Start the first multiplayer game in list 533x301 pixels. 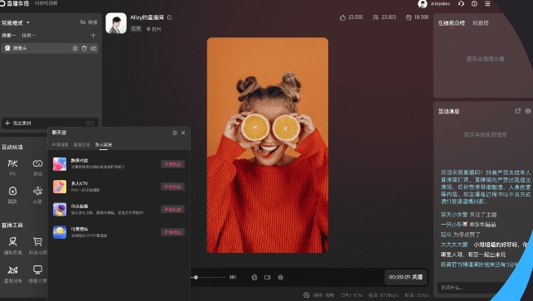pos(172,164)
